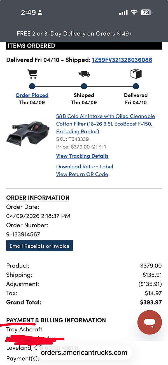Open S&B Cold Air Intake product link

105,124
